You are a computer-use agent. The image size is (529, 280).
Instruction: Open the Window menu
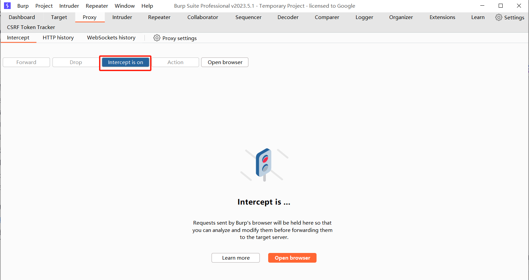pos(125,6)
